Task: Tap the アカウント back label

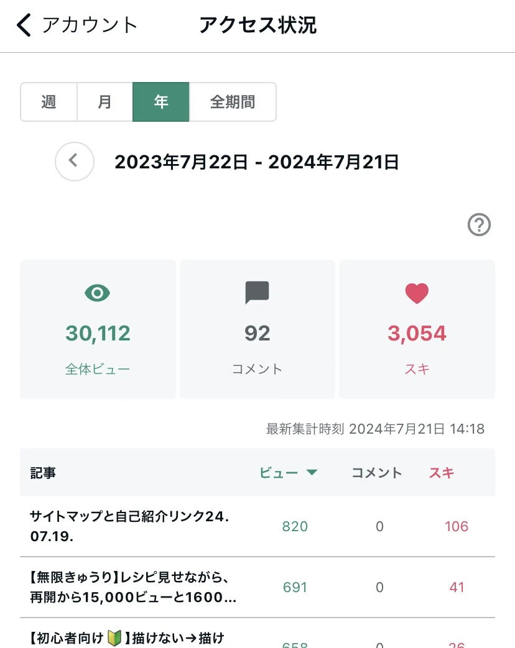Action: point(90,25)
